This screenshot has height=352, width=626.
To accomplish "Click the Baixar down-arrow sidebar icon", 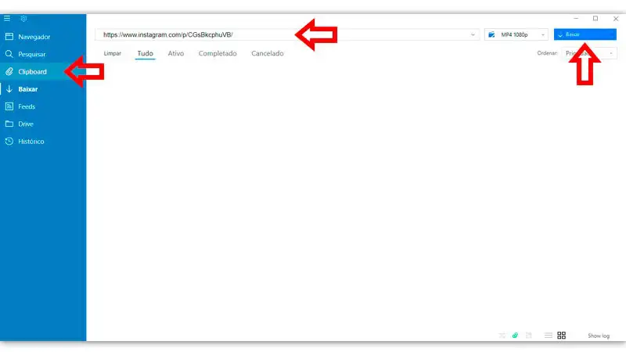I will click(x=9, y=89).
